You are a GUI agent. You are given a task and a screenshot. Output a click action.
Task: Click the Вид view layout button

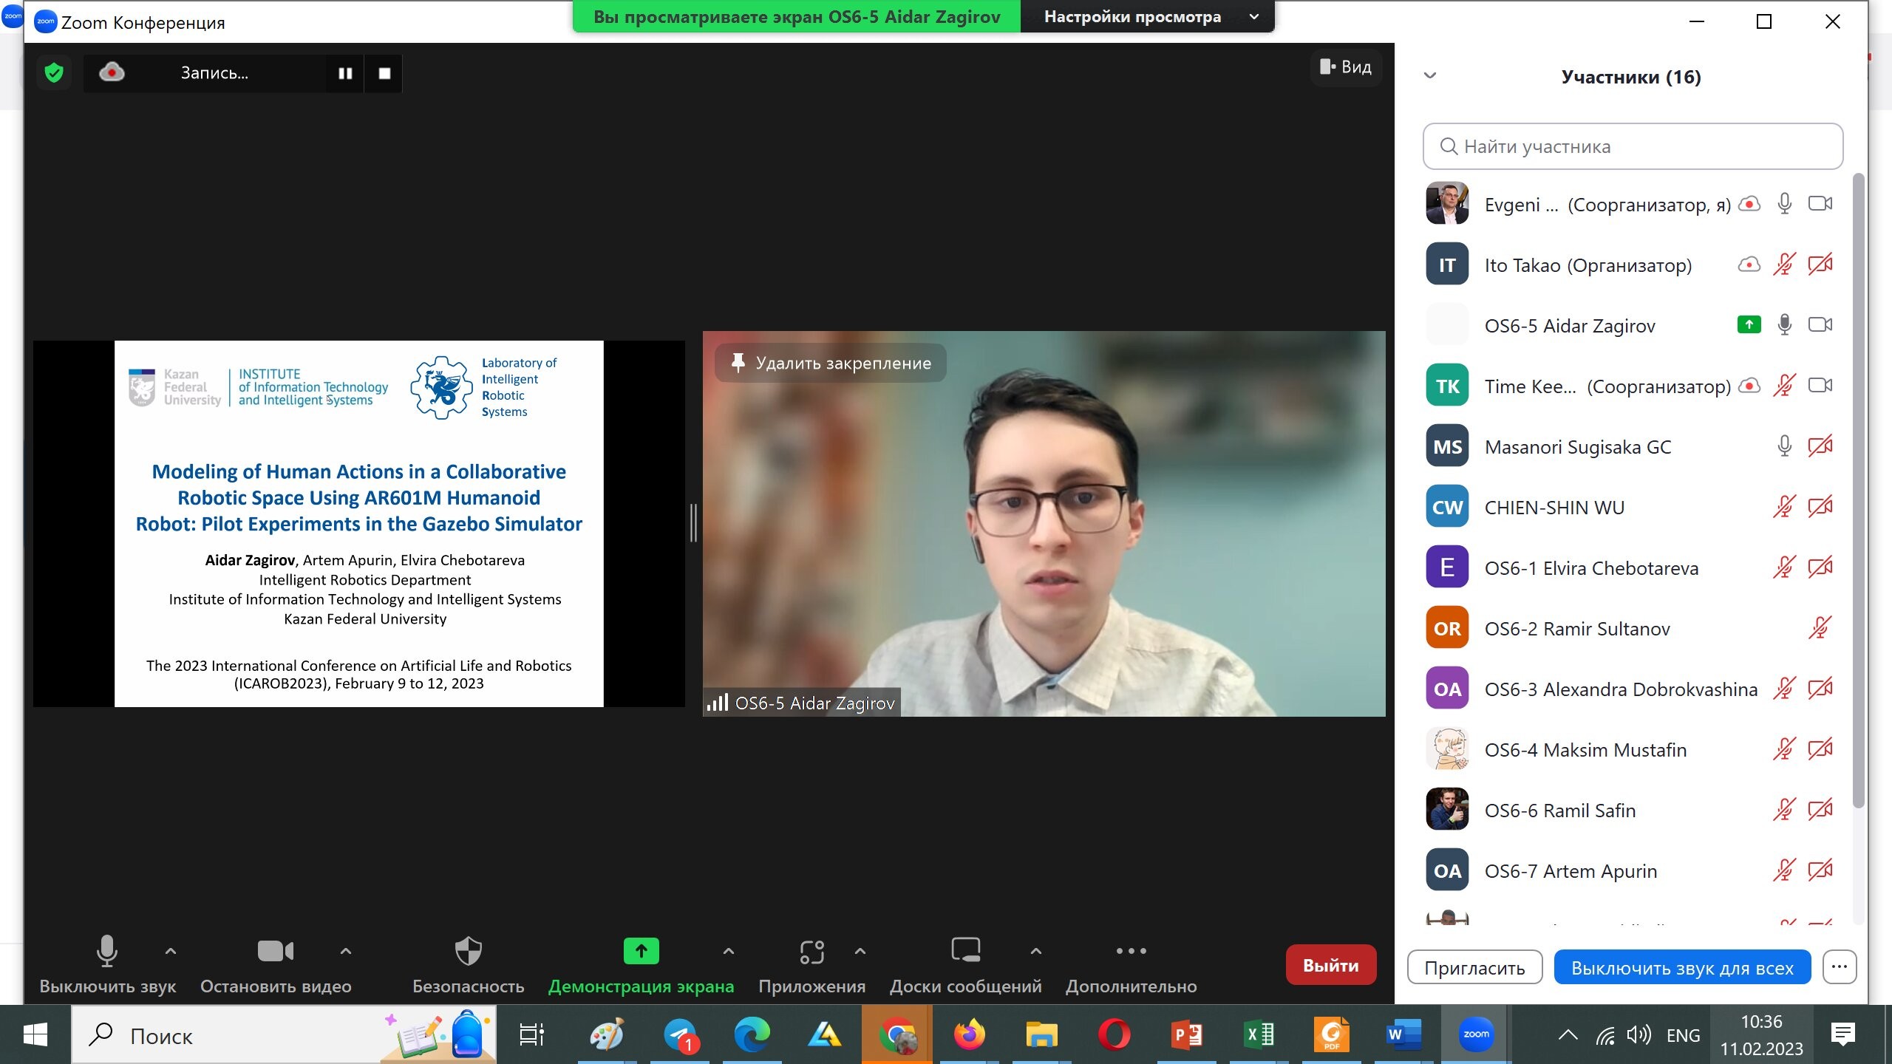pyautogui.click(x=1346, y=67)
